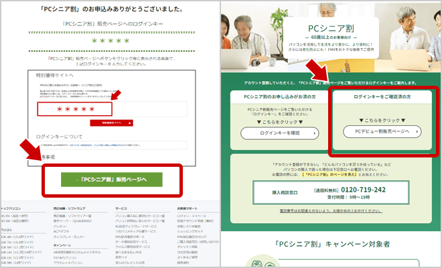Open 電子ペーパー (QUADERNO) footer link
Screen dimensions: 442x268
[x=72, y=221]
